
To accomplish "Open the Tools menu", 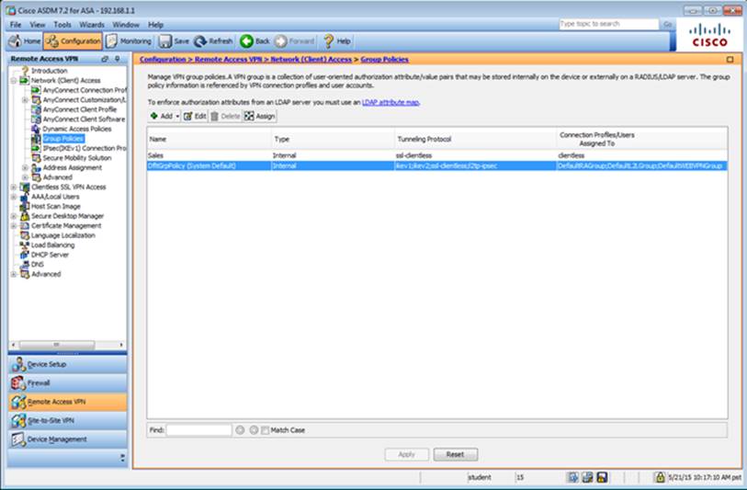I will (62, 24).
